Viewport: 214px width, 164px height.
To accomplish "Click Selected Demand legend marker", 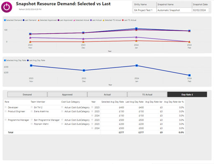I will point(5,20).
